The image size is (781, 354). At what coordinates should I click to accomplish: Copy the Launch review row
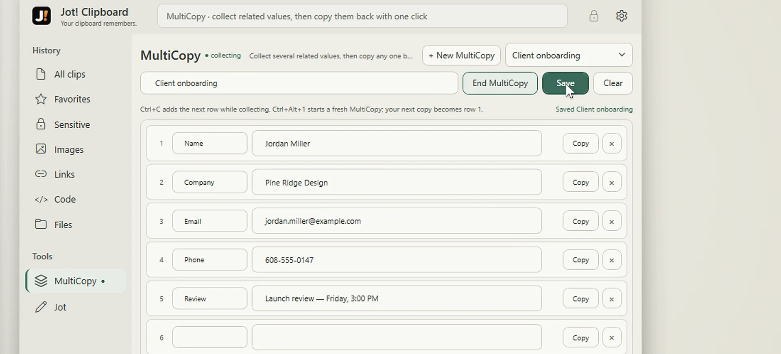coord(580,299)
